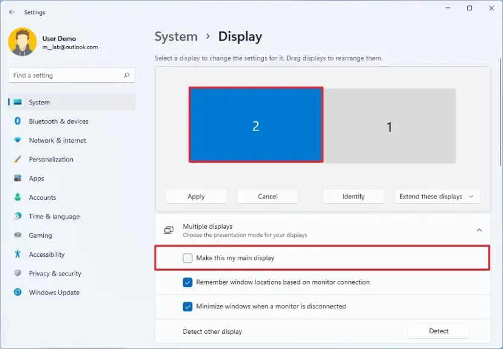Image resolution: width=503 pixels, height=349 pixels.
Task: Click the Windows Update sync icon
Action: coord(18,292)
